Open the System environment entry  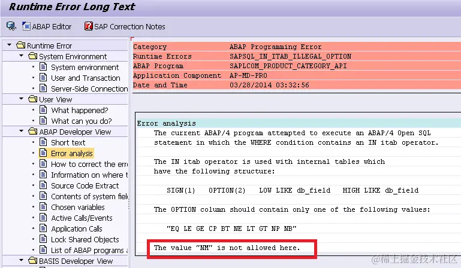85,67
